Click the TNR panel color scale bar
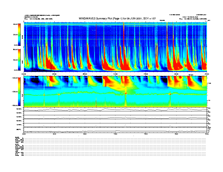The height and width of the screenshot is (172, 223). click(x=19, y=92)
